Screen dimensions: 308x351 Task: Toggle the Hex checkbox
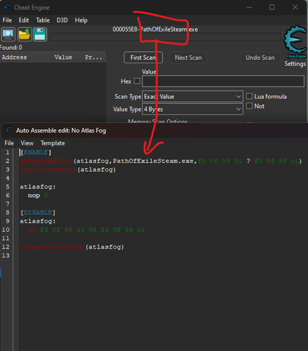(x=137, y=81)
